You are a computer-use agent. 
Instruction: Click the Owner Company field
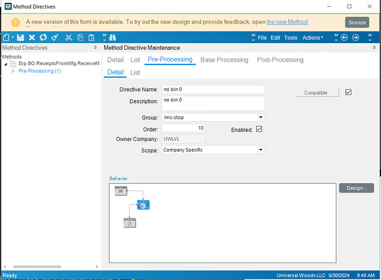coord(183,139)
